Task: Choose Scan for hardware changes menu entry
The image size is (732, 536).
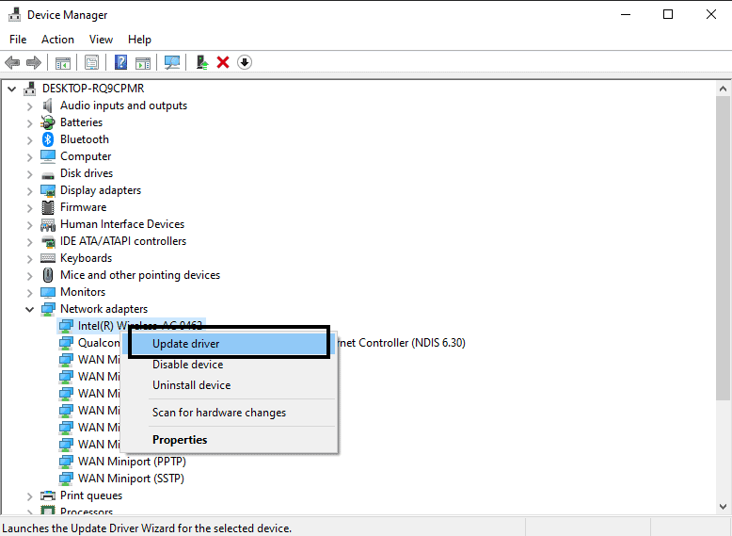Action: coord(229,413)
